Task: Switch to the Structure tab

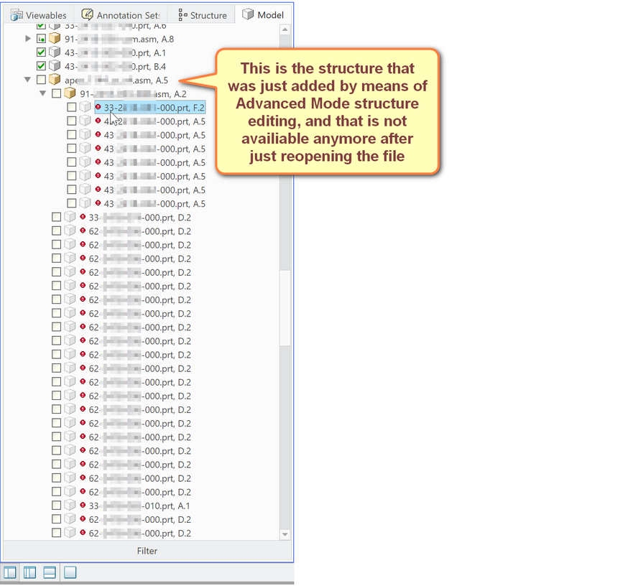Action: [202, 15]
